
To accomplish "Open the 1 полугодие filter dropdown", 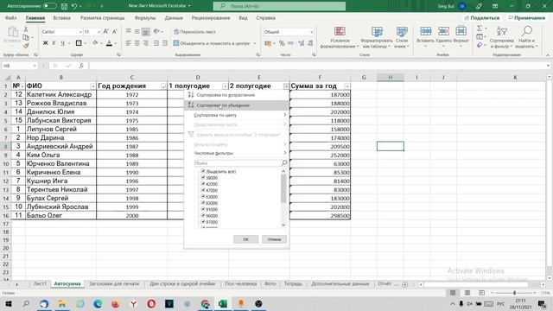I will click(x=225, y=86).
